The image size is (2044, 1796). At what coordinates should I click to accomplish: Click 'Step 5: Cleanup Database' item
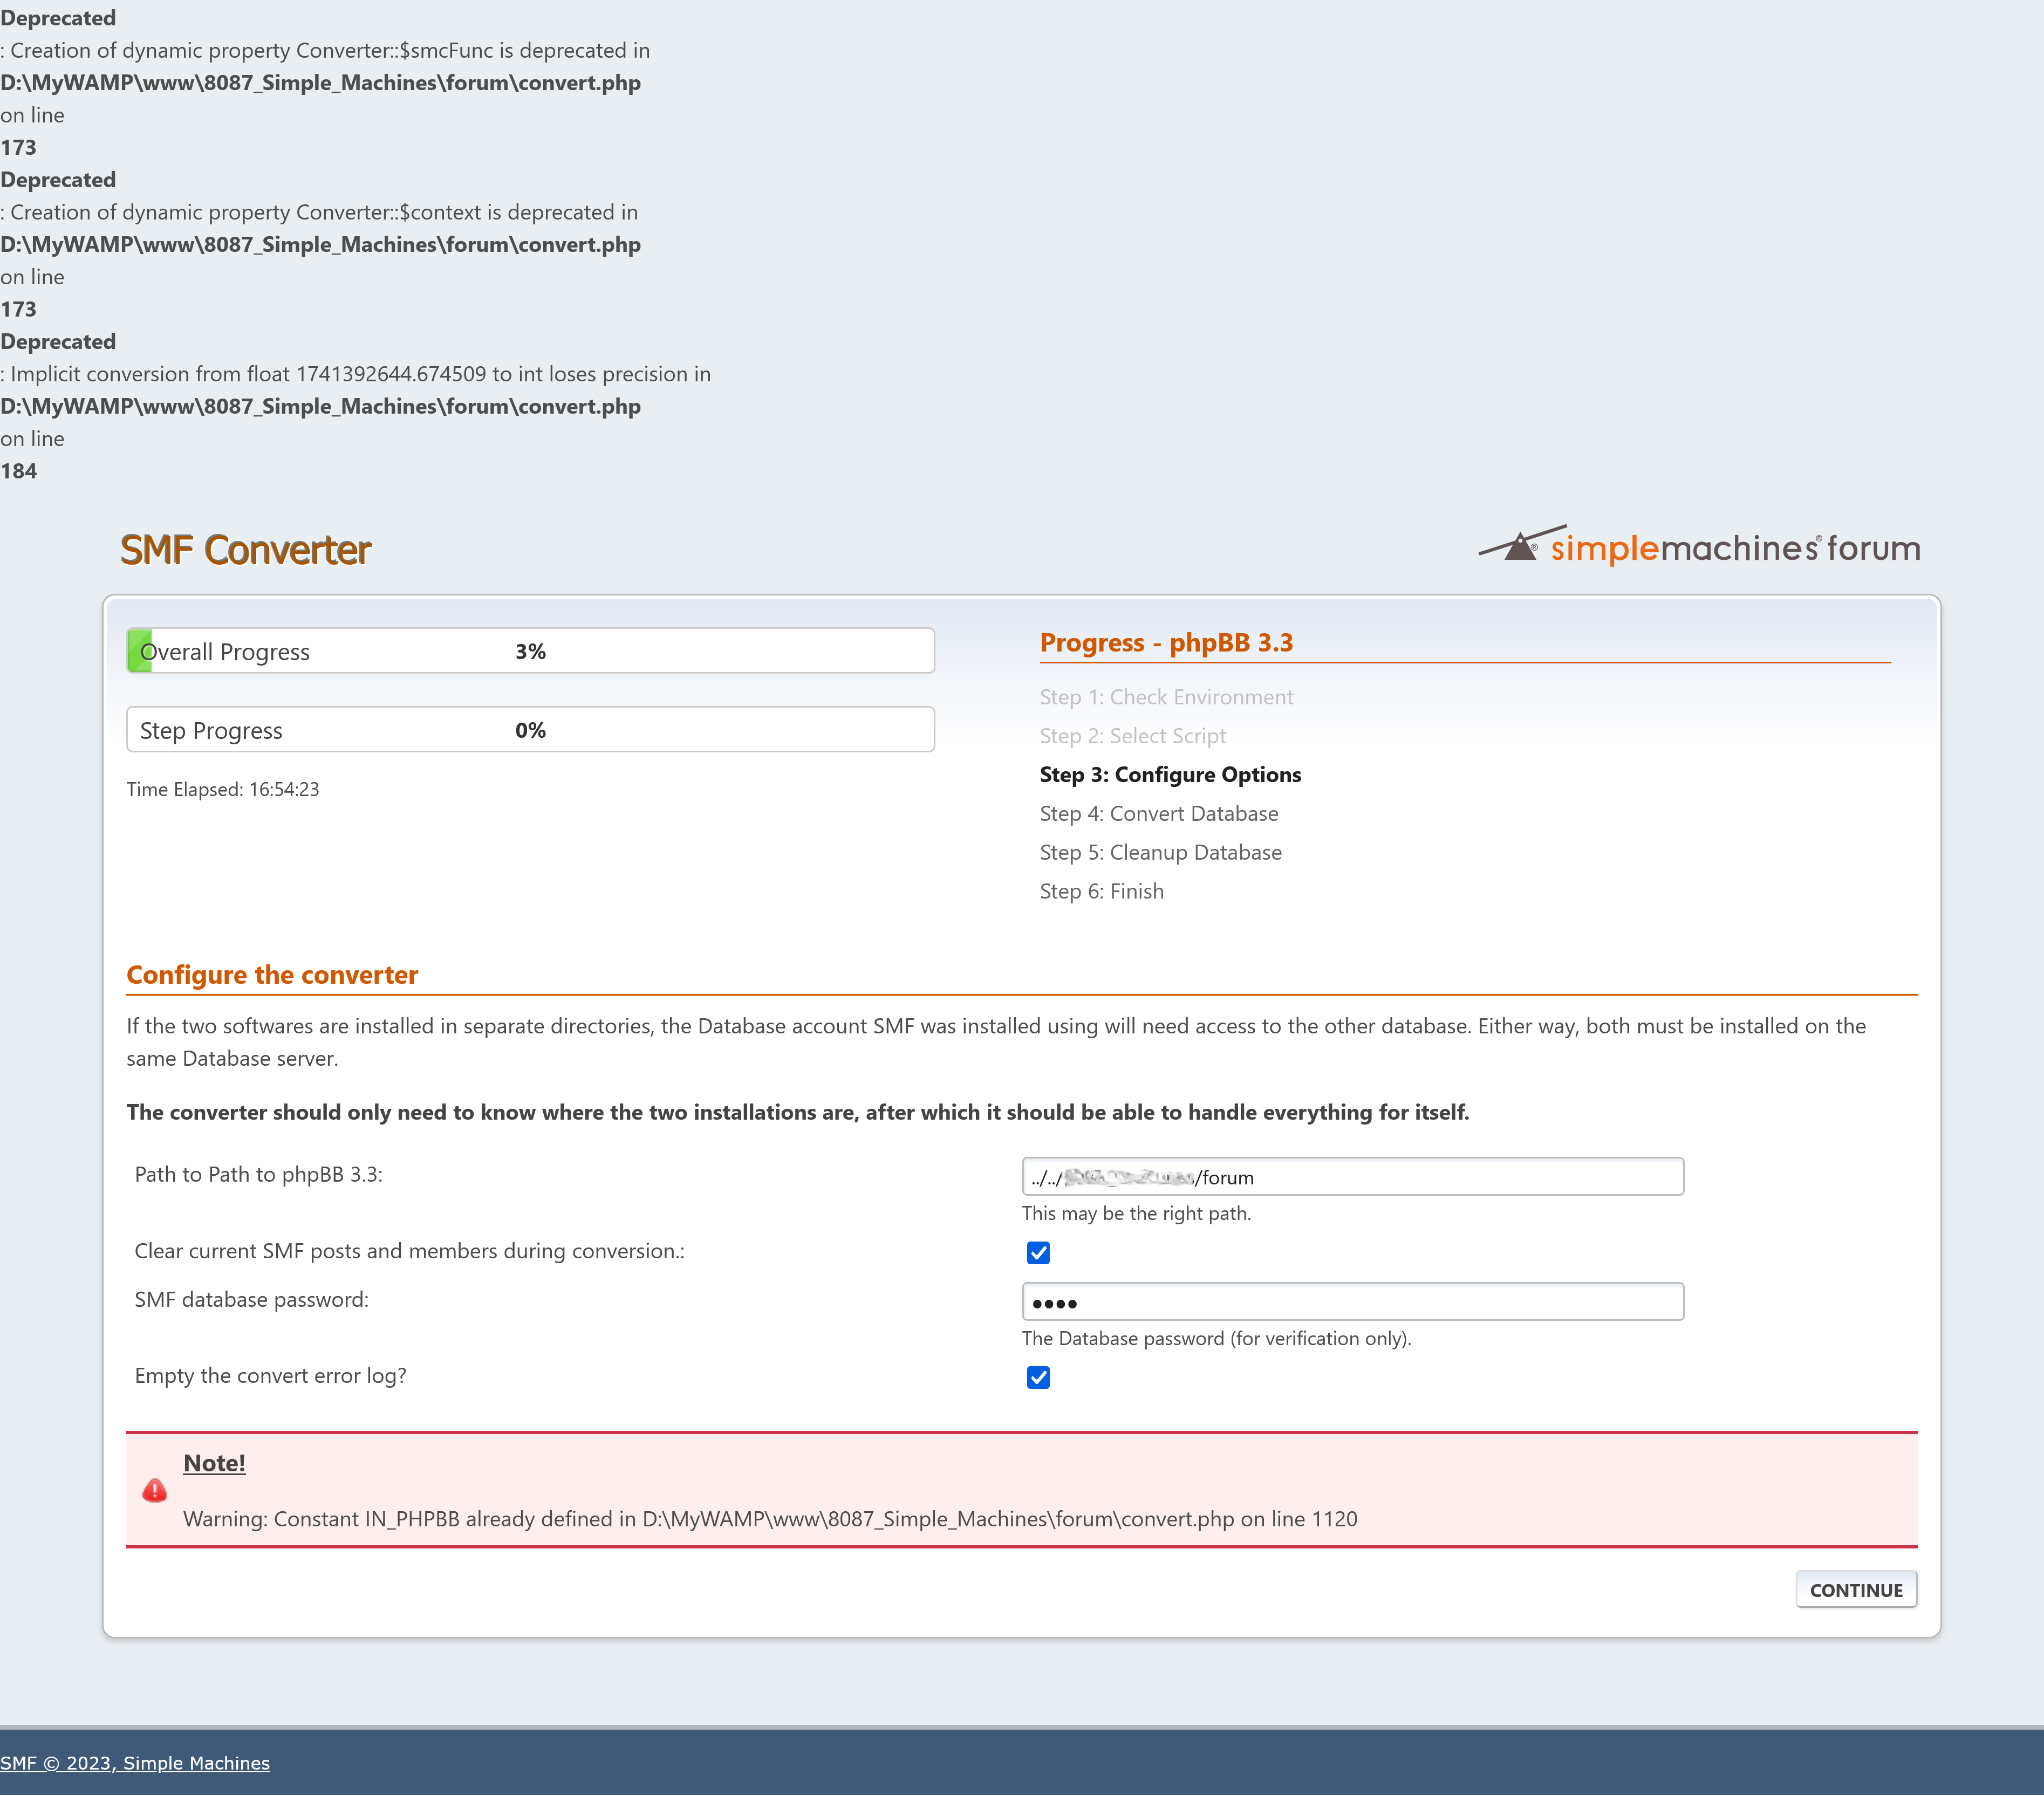click(1160, 853)
